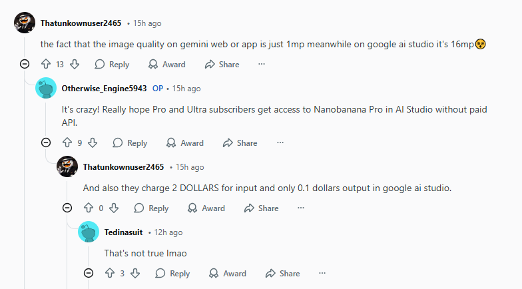Open more options on Tedinasuit's comment
Viewport: 522px width, 289px height.
pyautogui.click(x=322, y=273)
